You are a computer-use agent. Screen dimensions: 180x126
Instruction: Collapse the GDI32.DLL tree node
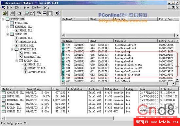[8, 34]
